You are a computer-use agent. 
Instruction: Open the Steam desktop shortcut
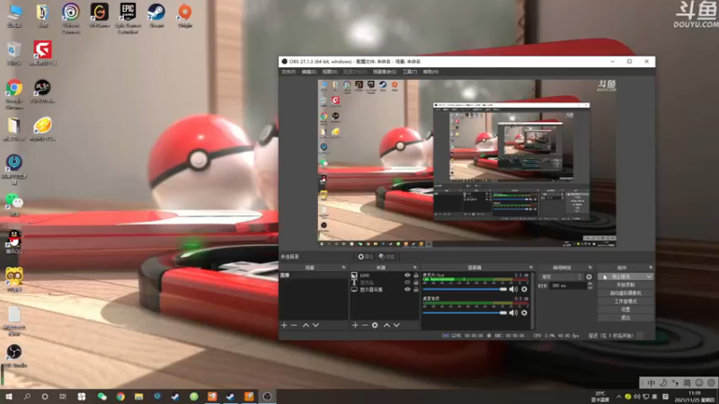point(156,15)
